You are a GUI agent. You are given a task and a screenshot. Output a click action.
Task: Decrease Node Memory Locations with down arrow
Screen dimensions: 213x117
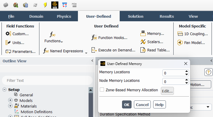tap(187, 83)
